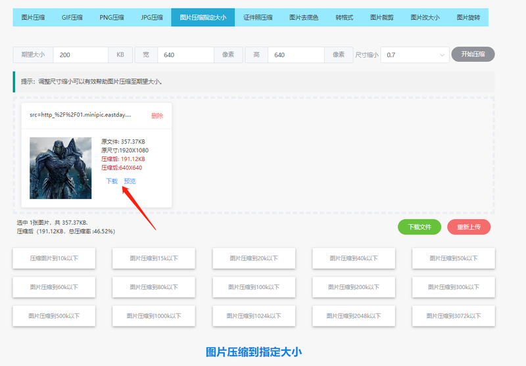Select 图片压缩到100k以下 preset

click(x=254, y=287)
